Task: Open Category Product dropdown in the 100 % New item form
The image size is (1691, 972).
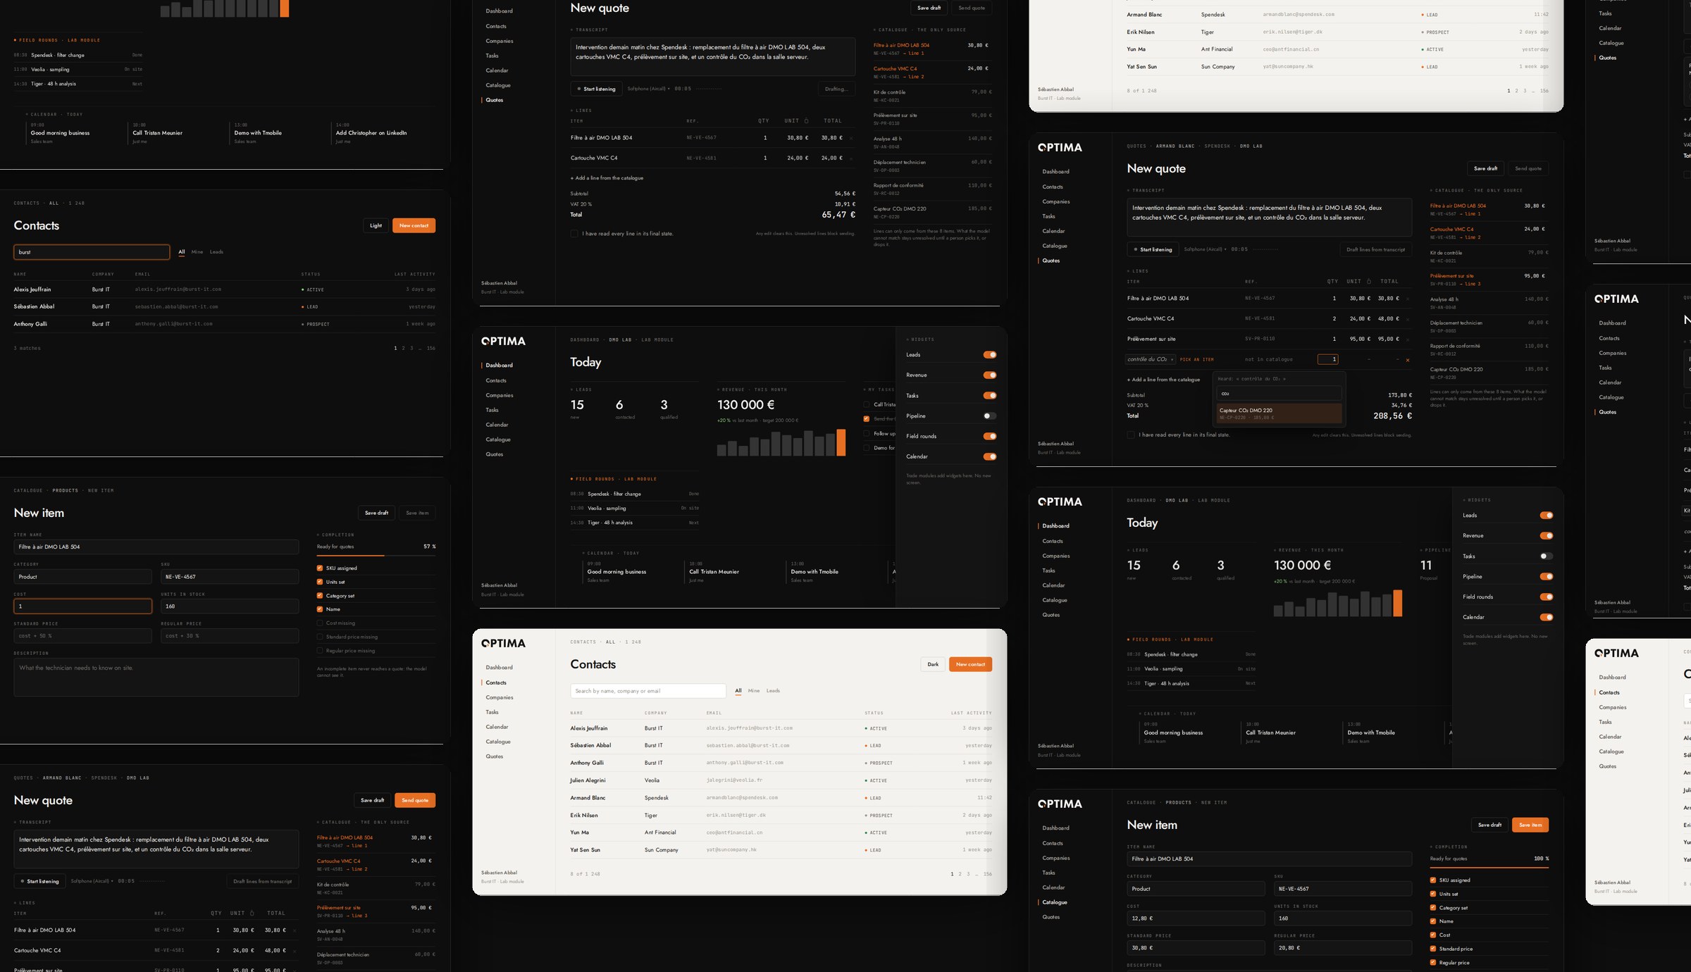Action: (x=1196, y=889)
